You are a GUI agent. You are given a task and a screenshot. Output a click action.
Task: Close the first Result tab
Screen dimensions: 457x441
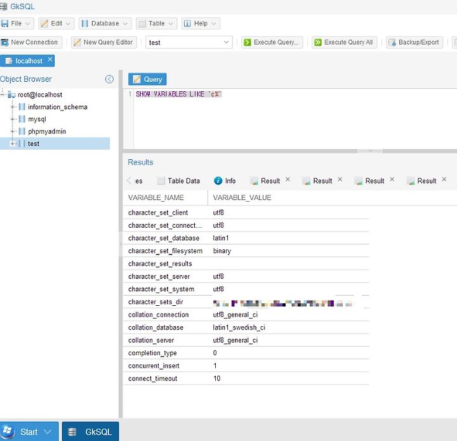click(288, 180)
